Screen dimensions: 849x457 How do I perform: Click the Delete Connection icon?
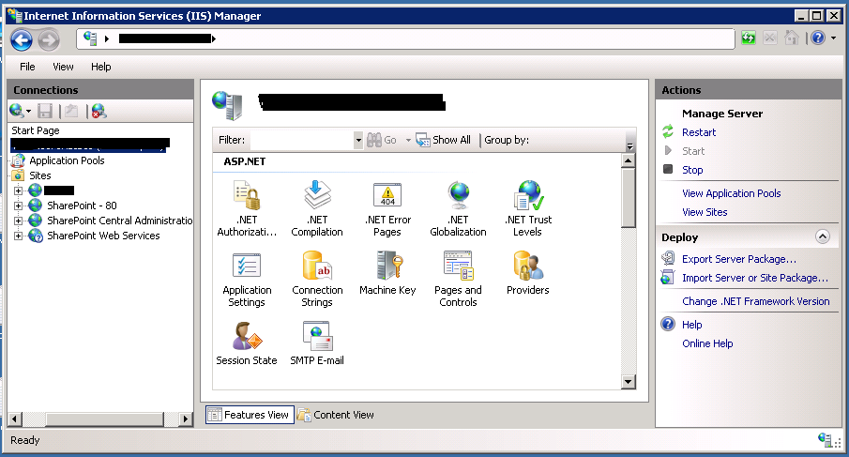(99, 111)
